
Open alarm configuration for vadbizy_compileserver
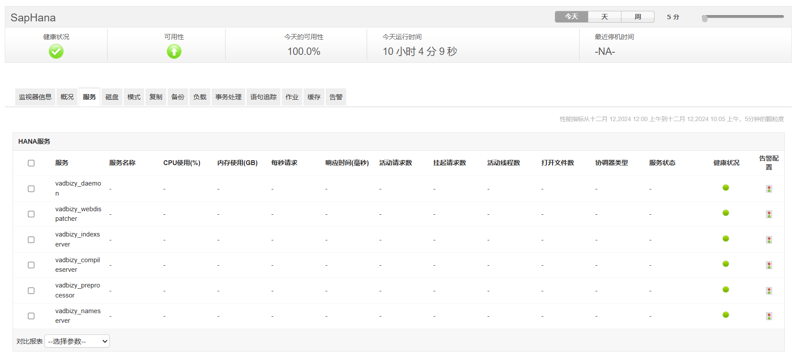tap(769, 265)
